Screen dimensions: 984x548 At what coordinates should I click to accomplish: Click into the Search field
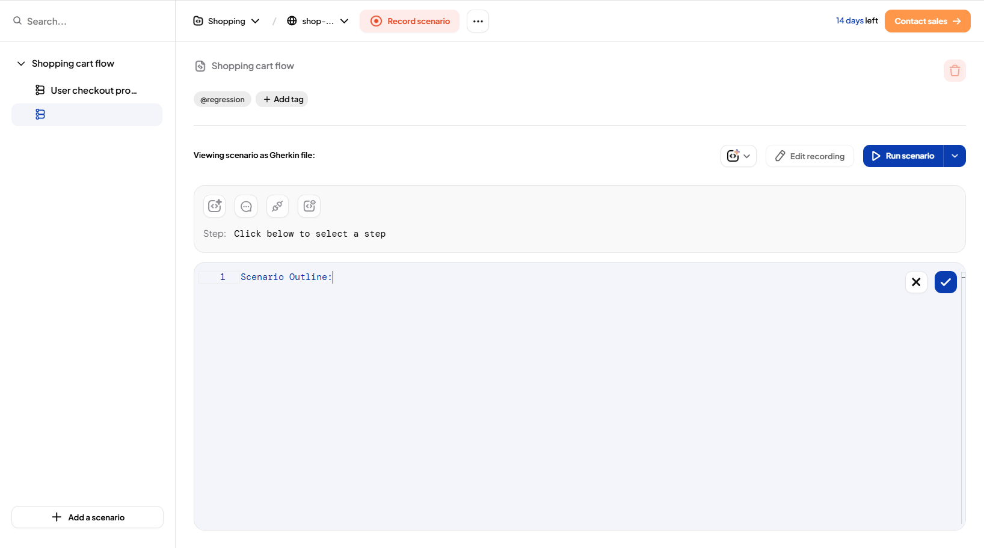[x=90, y=21]
